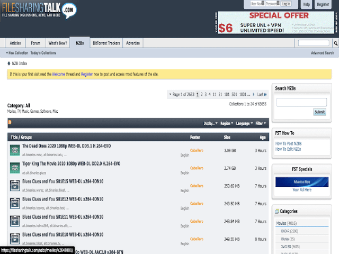Click the NZB Index breadcrumb
Viewport: 339px width, 254px height.
(20, 63)
